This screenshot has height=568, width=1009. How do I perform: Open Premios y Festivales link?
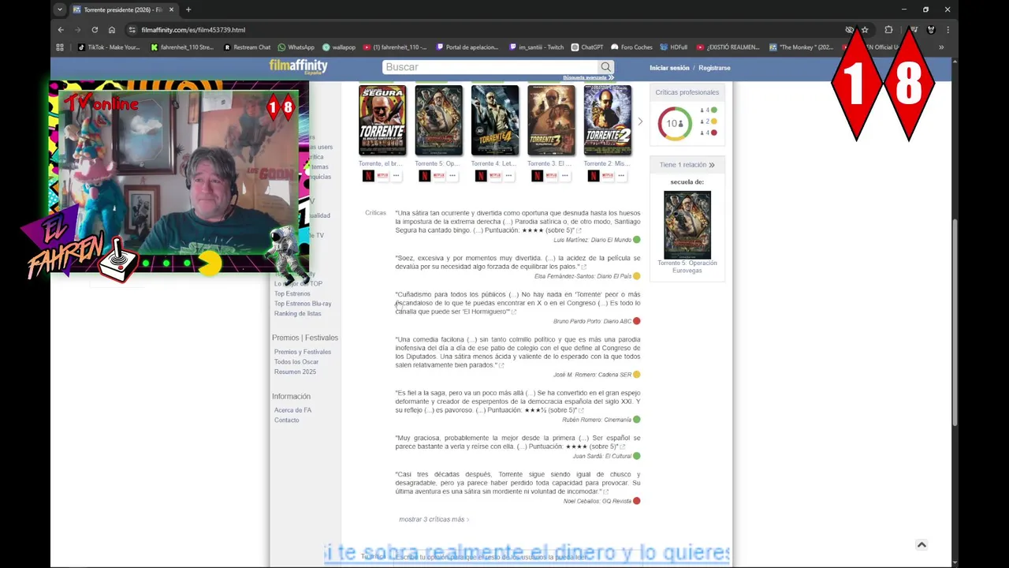[x=303, y=352]
